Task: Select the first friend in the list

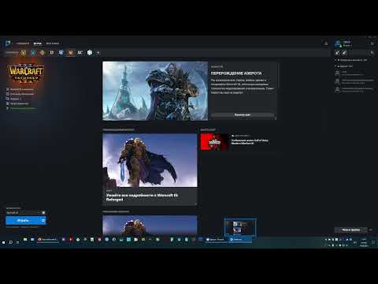Action: 354,73
